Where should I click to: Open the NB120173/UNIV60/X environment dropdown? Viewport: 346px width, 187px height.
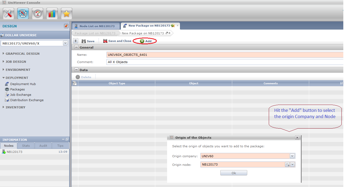pyautogui.click(x=65, y=43)
